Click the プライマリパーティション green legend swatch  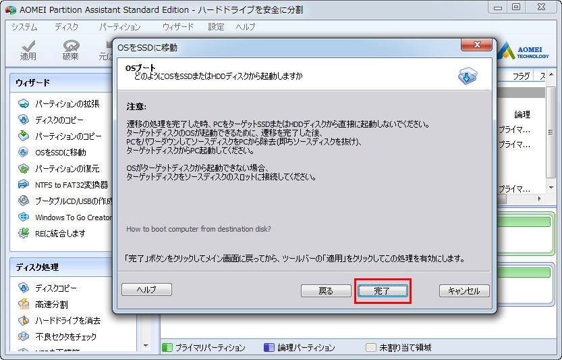click(167, 347)
